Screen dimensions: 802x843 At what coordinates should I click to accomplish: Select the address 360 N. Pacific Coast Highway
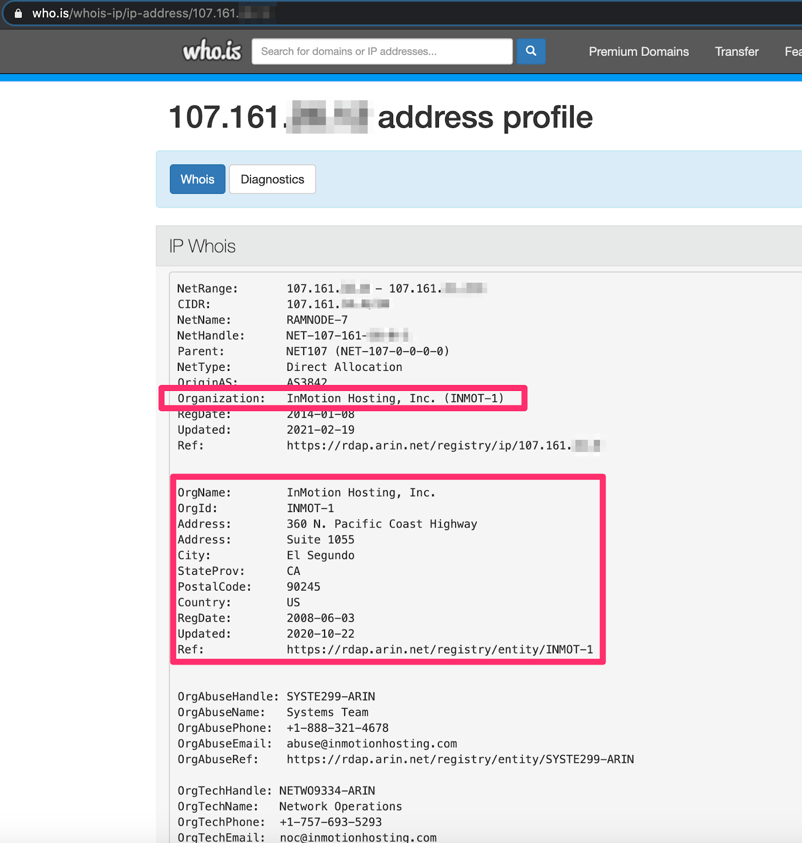click(382, 524)
